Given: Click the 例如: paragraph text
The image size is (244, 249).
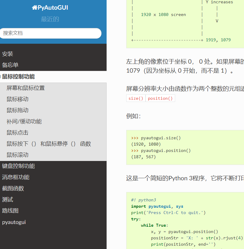Looking at the screenshot, I should 133,116.
